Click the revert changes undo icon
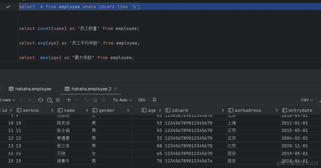The image size is (321, 168). [86, 100]
